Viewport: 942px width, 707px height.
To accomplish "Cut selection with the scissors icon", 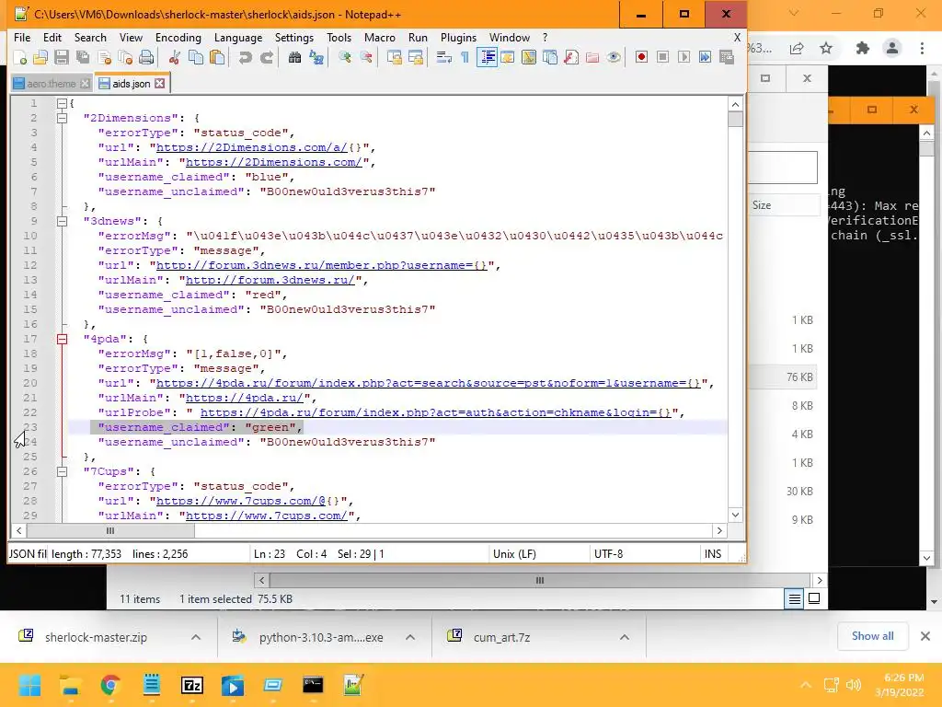I will (174, 58).
